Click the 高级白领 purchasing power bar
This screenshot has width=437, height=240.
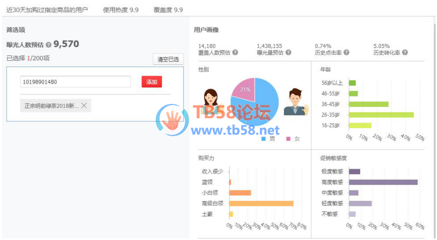pyautogui.click(x=262, y=203)
